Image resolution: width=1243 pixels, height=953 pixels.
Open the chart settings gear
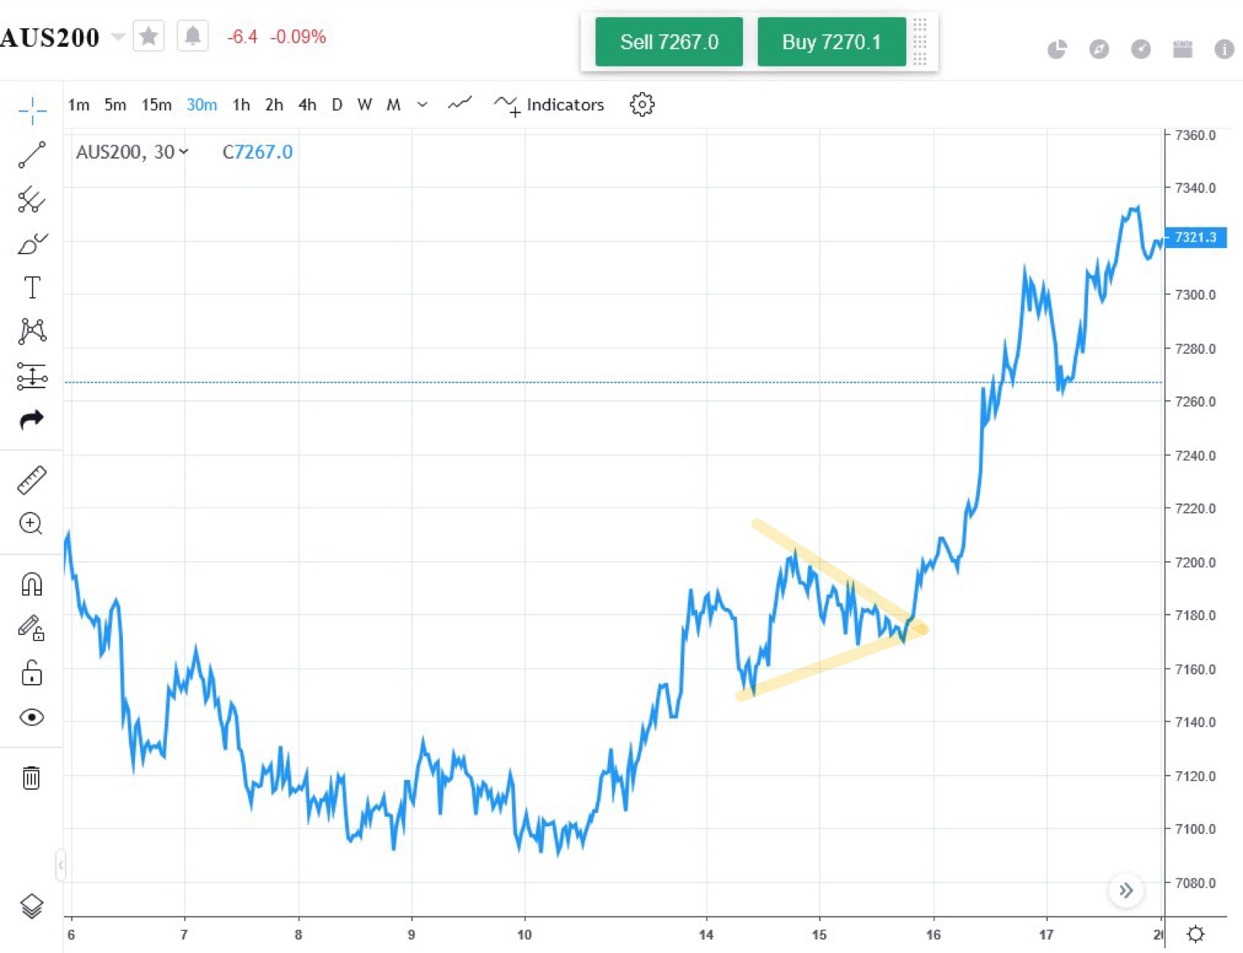point(642,105)
